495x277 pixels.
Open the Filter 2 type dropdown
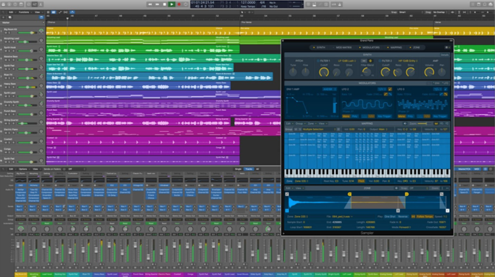407,60
